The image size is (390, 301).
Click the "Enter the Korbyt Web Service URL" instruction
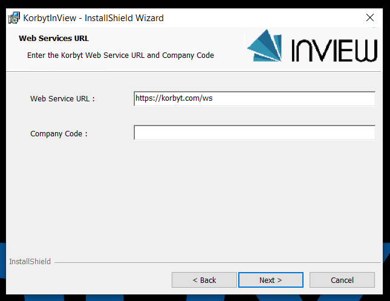tap(120, 55)
